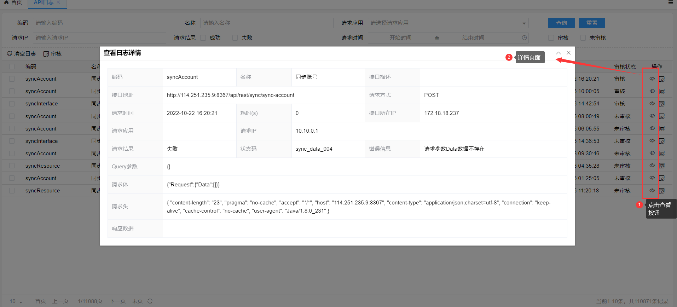
Task: View details of the 10:00:05 log row
Action: (652, 91)
